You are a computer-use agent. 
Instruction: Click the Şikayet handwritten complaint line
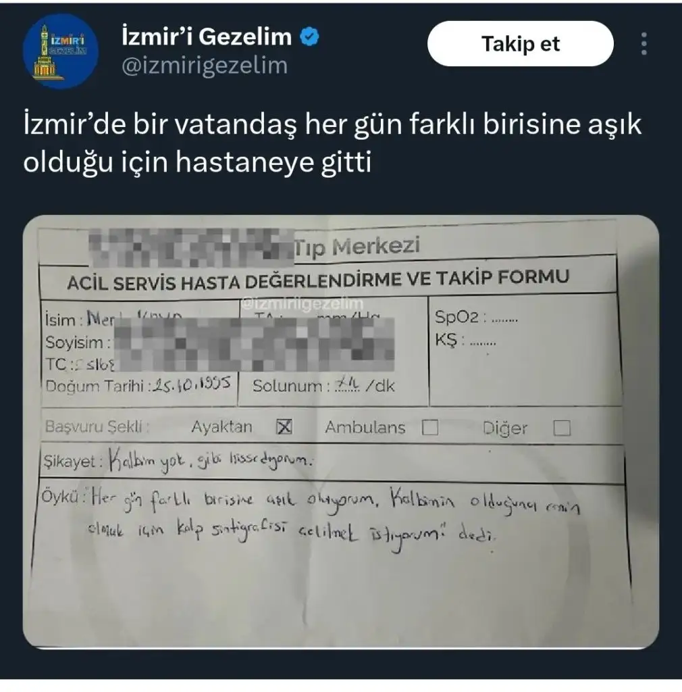coord(178,462)
